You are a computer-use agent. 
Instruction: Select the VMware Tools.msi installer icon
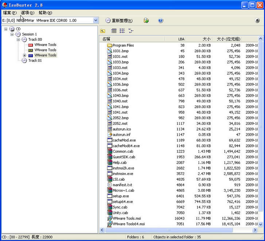[110, 218]
